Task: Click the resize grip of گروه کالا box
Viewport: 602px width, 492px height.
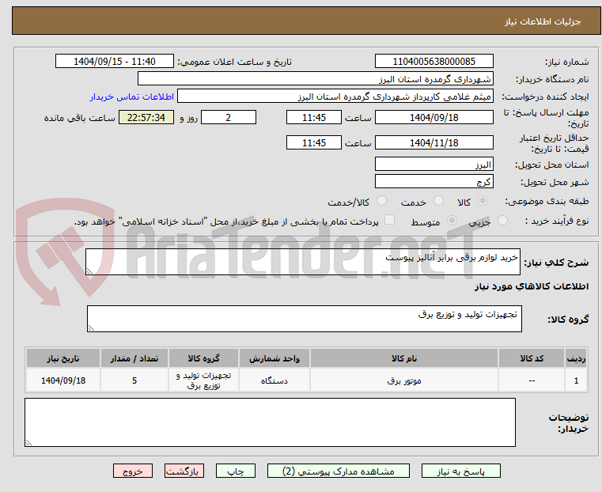Action: point(91,327)
